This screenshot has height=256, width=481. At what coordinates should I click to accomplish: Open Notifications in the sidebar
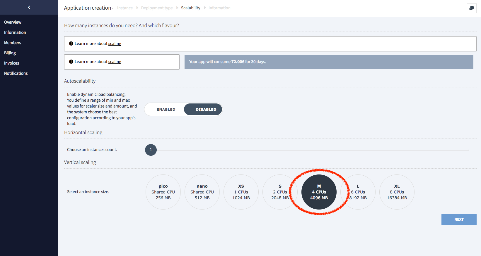click(x=16, y=73)
